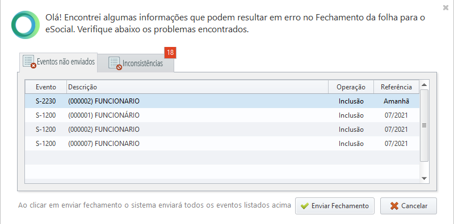Viewport: 454px width, 224px height.
Task: Click the Inconsistências tab icon
Action: point(115,63)
